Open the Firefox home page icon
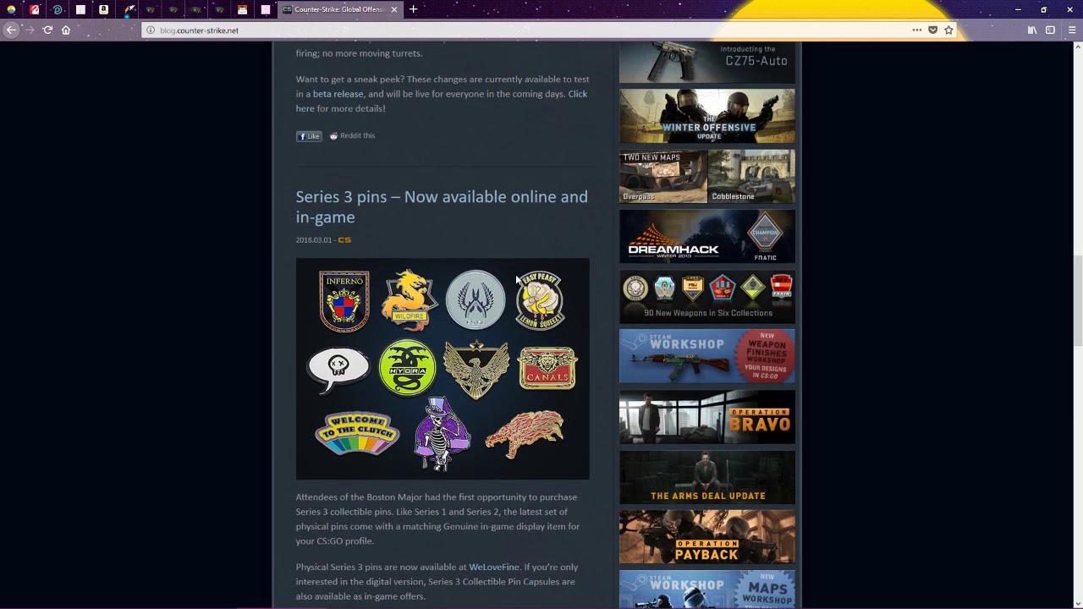Screen dimensions: 1083x609 coord(66,30)
